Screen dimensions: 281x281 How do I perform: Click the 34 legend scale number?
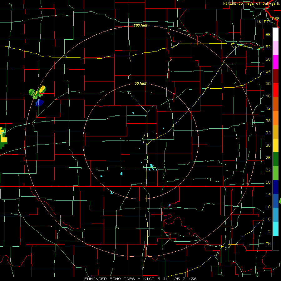(268, 133)
